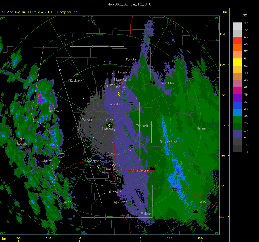The height and width of the screenshot is (242, 259).
Task: Select the ThreeHills label
Action: [x=145, y=126]
